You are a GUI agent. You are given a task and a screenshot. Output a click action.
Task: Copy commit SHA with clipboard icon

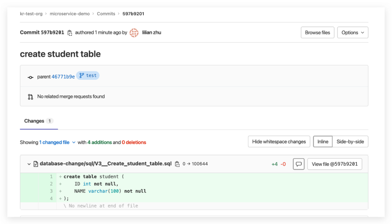70,33
